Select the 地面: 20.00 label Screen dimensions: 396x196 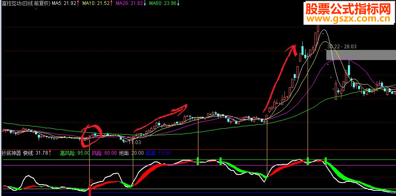(x=131, y=153)
